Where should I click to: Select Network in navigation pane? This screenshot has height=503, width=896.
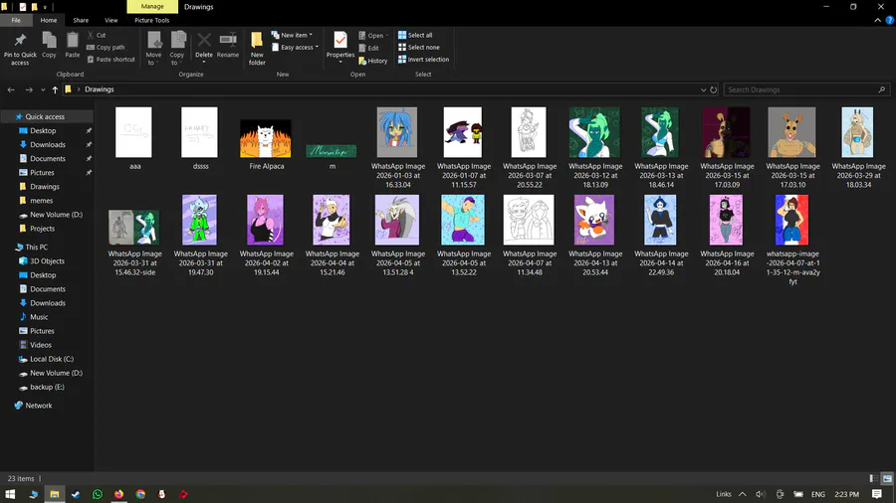(39, 406)
